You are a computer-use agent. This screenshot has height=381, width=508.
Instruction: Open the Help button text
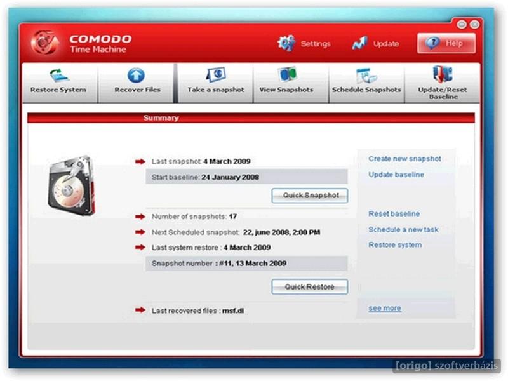(x=454, y=43)
